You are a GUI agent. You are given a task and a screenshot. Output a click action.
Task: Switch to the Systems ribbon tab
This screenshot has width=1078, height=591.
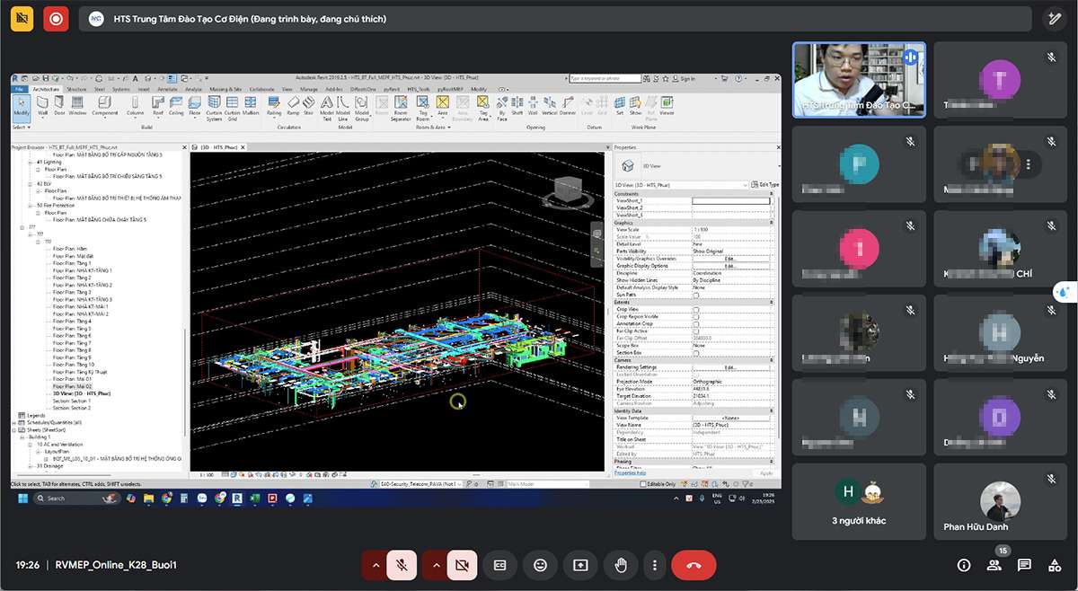[120, 89]
